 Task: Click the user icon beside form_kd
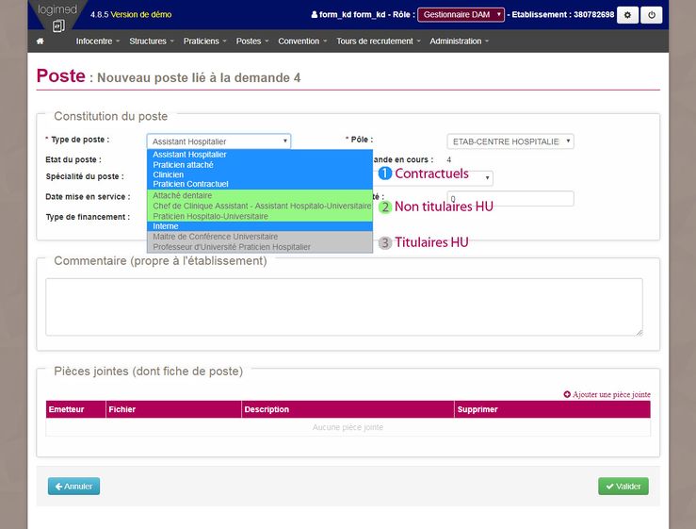tap(315, 14)
